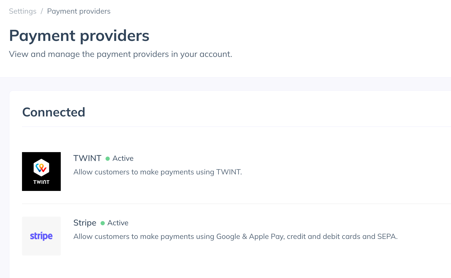The width and height of the screenshot is (451, 278).
Task: Click the Stripe logo thumbnail
Action: (x=41, y=236)
